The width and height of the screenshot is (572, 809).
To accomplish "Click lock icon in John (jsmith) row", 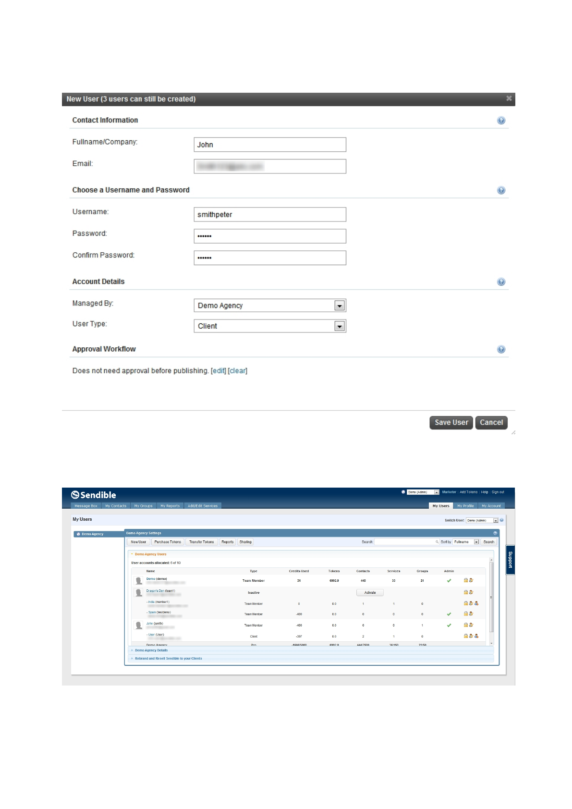I will (465, 625).
